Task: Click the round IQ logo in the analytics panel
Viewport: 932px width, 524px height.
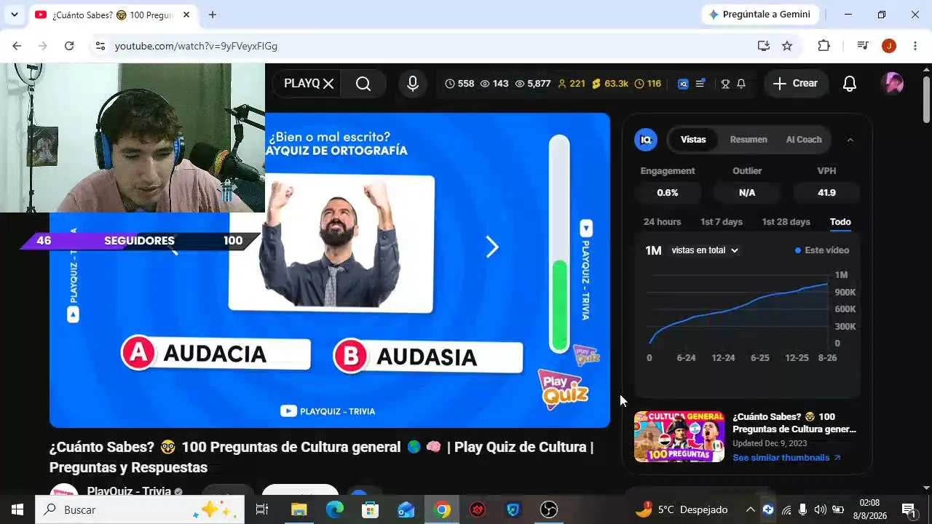Action: click(x=646, y=140)
